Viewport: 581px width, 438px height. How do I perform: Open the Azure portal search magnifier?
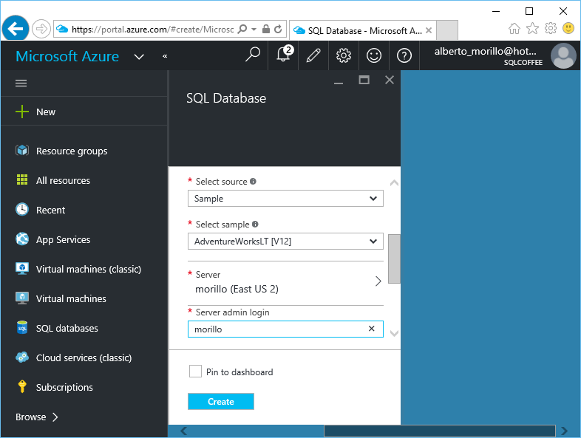[253, 55]
